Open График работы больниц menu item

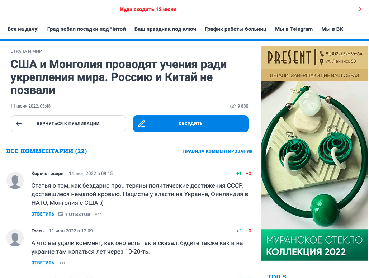(235, 29)
